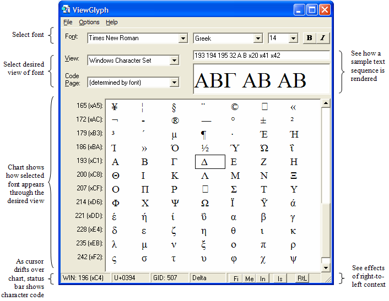
Task: Select the capital Lambda glyph
Action: pos(204,176)
